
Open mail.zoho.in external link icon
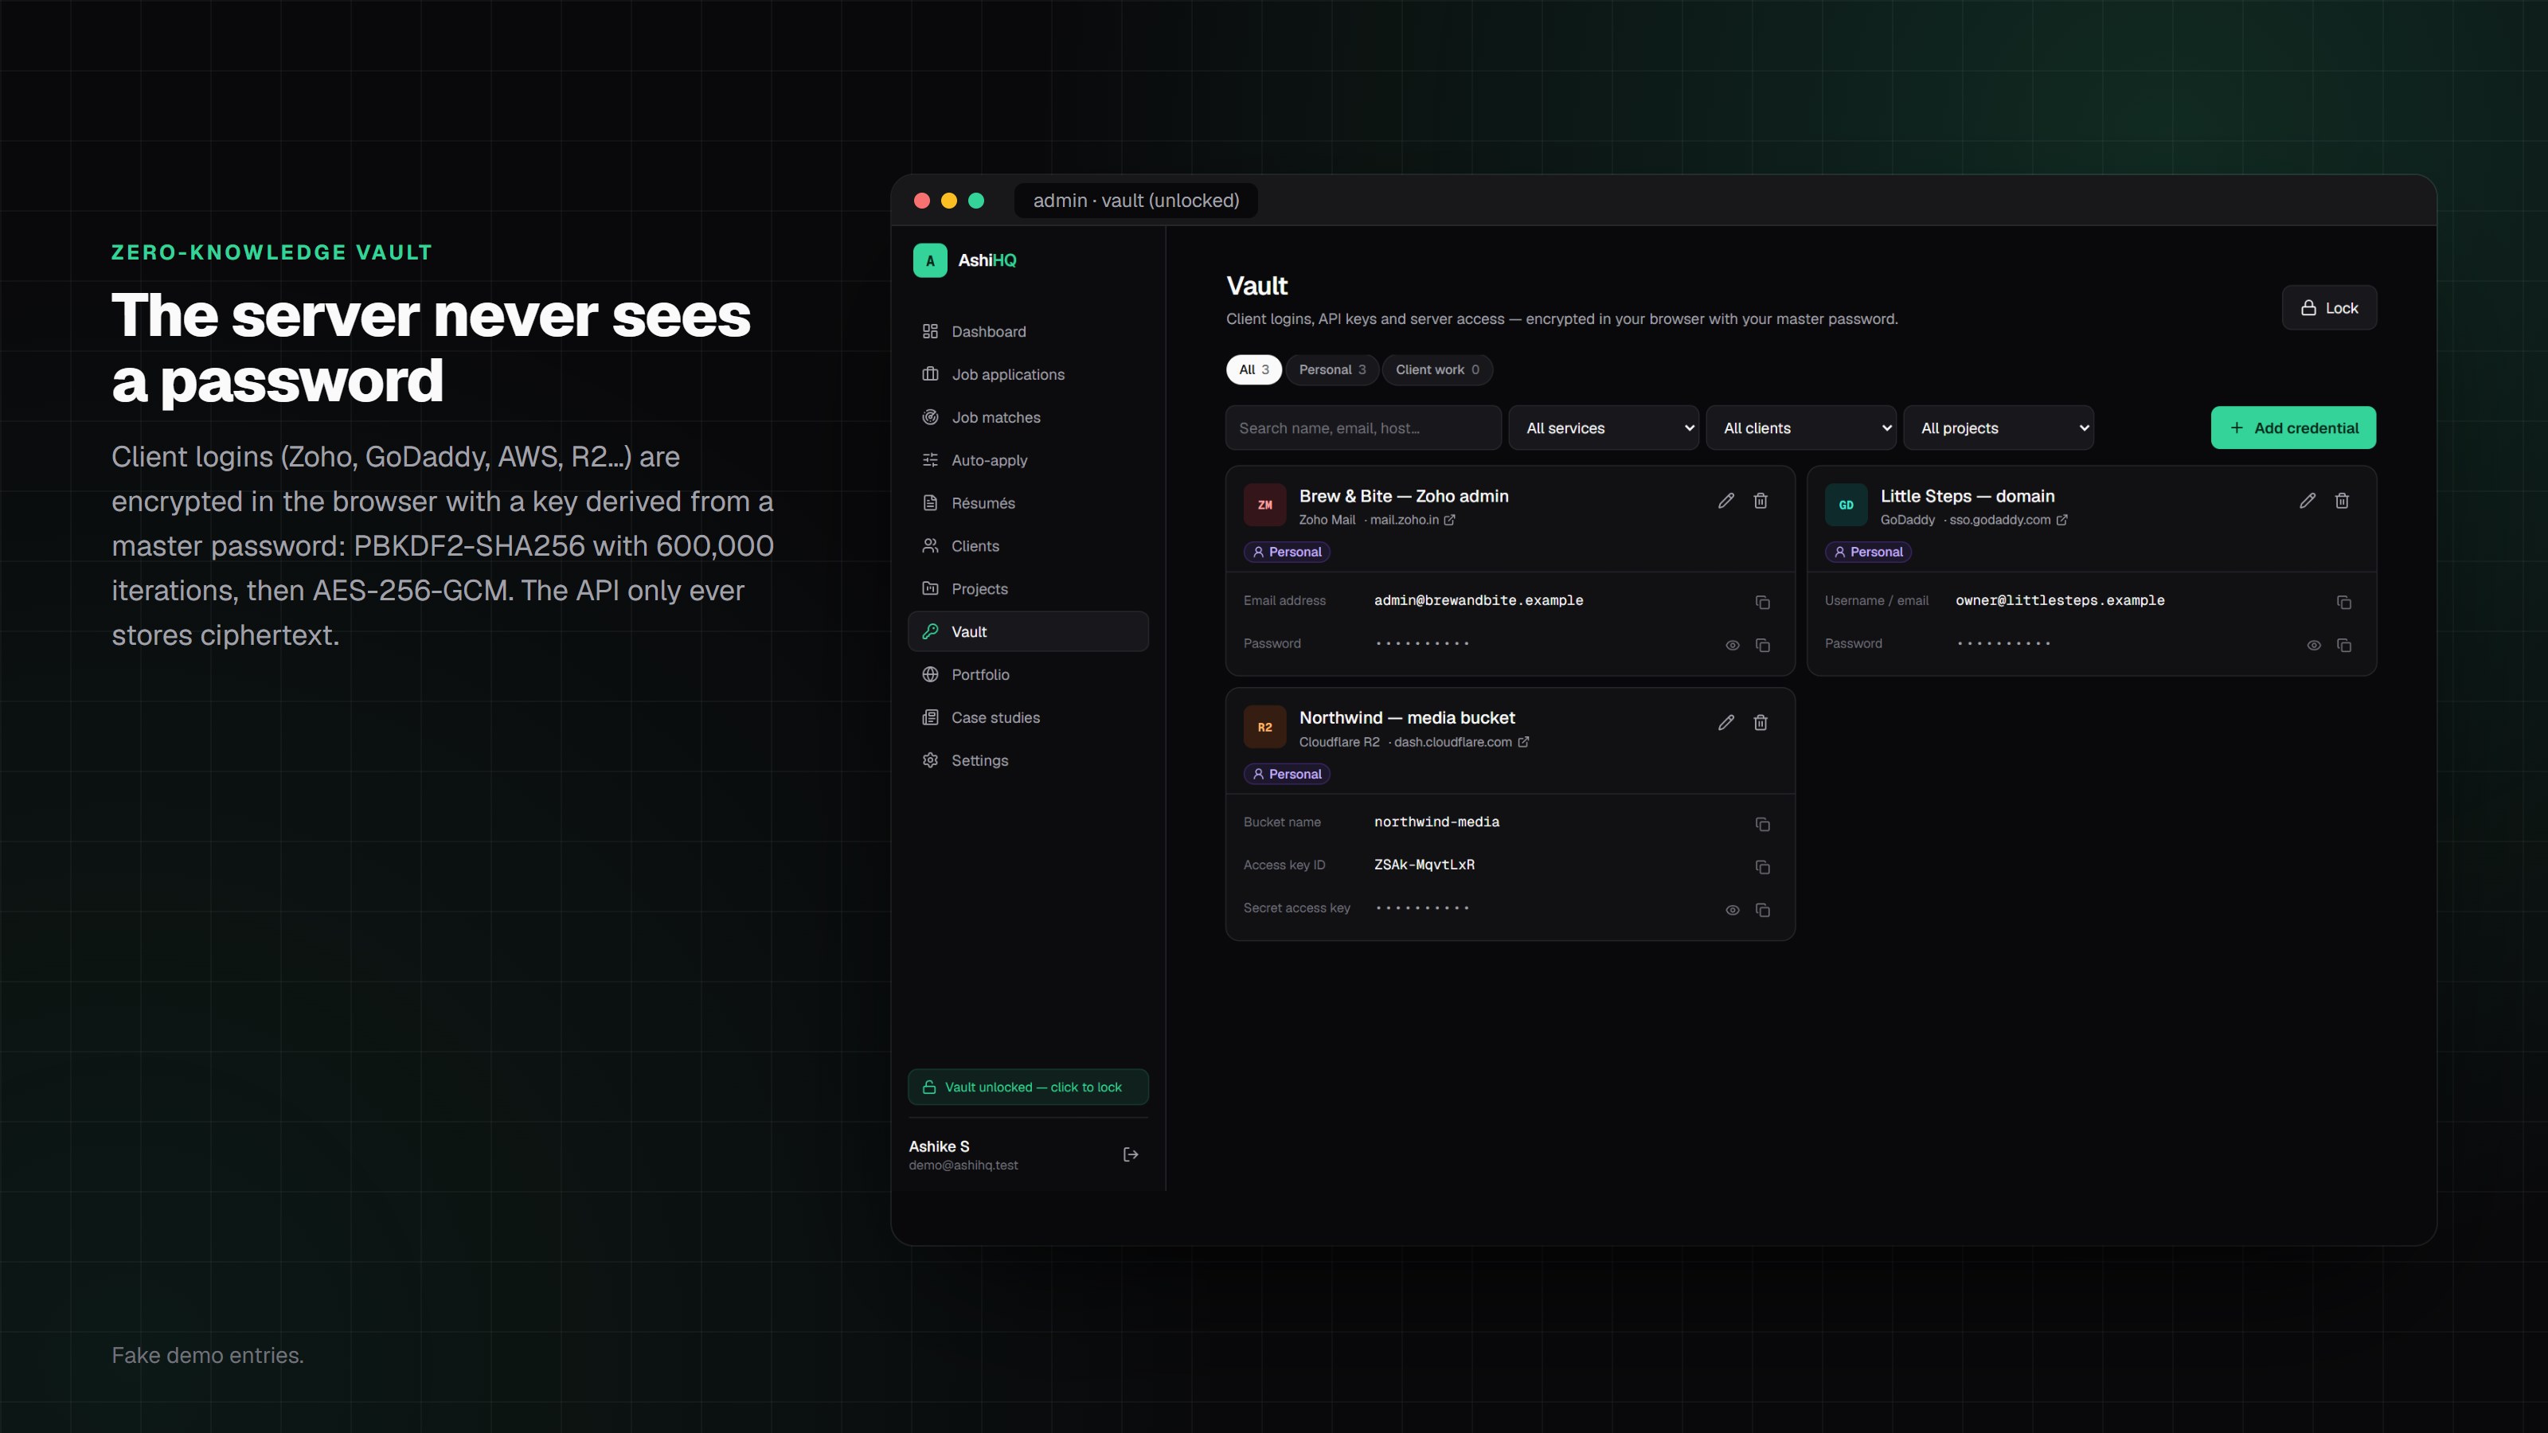(1449, 520)
